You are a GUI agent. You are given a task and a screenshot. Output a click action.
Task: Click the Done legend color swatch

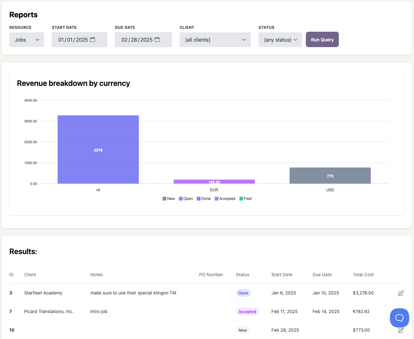[198, 199]
